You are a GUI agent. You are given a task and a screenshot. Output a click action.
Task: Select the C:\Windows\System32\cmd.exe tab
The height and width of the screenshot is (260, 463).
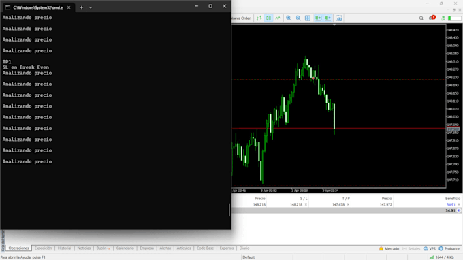(38, 7)
